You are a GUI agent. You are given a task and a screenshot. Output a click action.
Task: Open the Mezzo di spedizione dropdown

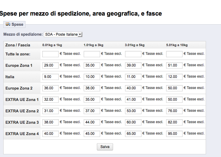[x=63, y=34]
